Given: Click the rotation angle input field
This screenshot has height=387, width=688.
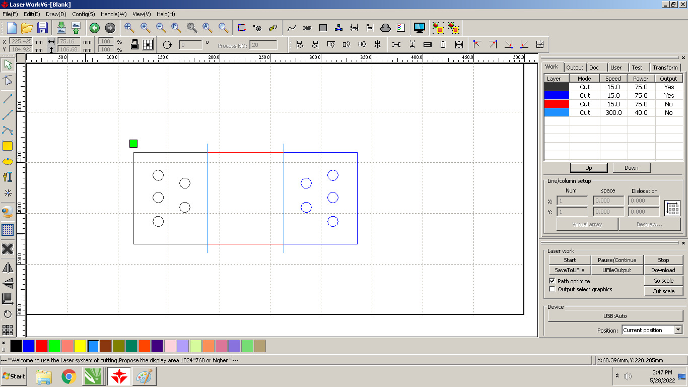Looking at the screenshot, I should [190, 45].
